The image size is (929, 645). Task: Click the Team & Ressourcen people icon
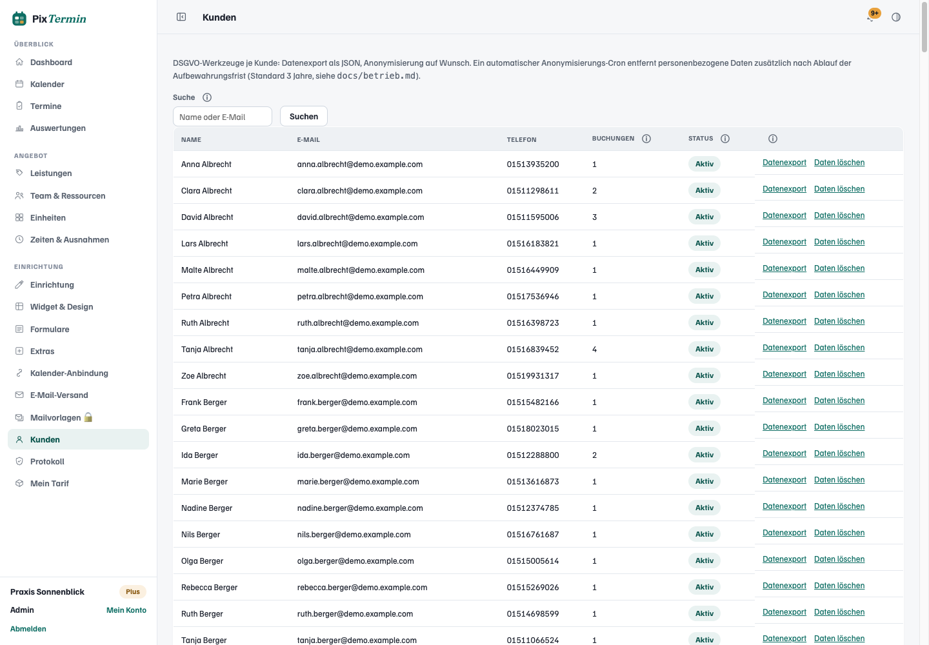(19, 195)
